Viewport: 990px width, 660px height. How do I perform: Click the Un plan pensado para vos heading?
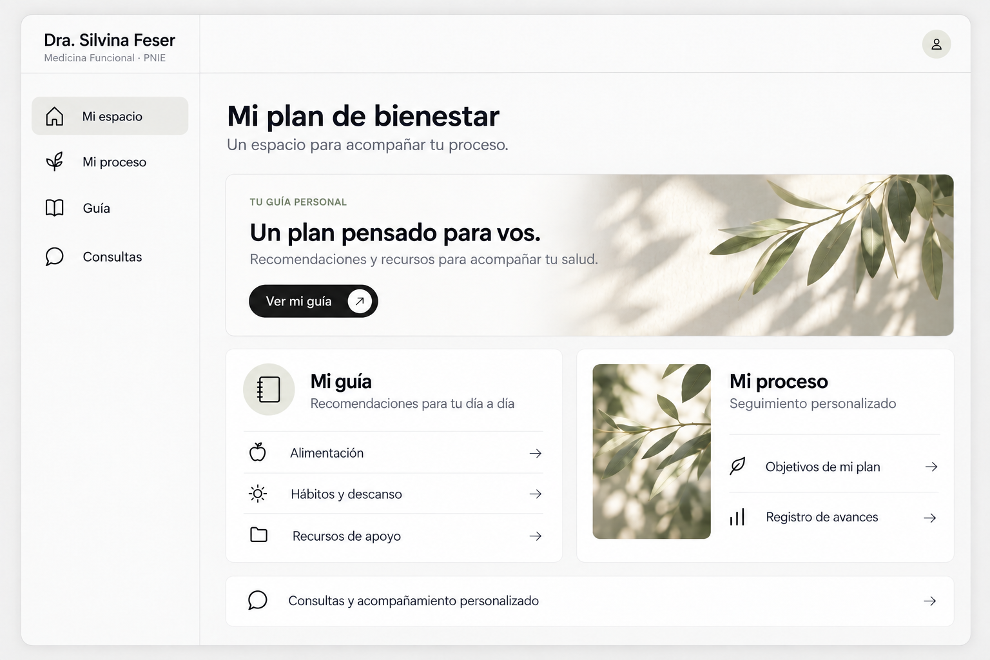click(395, 233)
